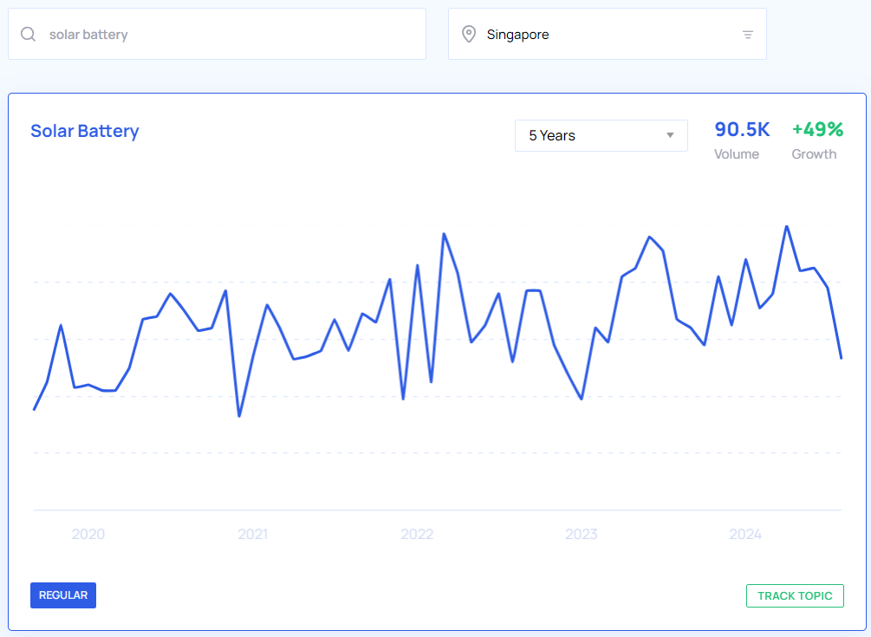Click the caret arrow in the 5 Years selector
The image size is (871, 637).
tap(670, 136)
